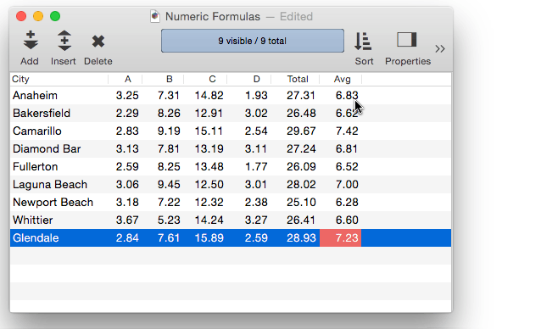Click Fullerton's Total value 26.09

[x=301, y=166]
